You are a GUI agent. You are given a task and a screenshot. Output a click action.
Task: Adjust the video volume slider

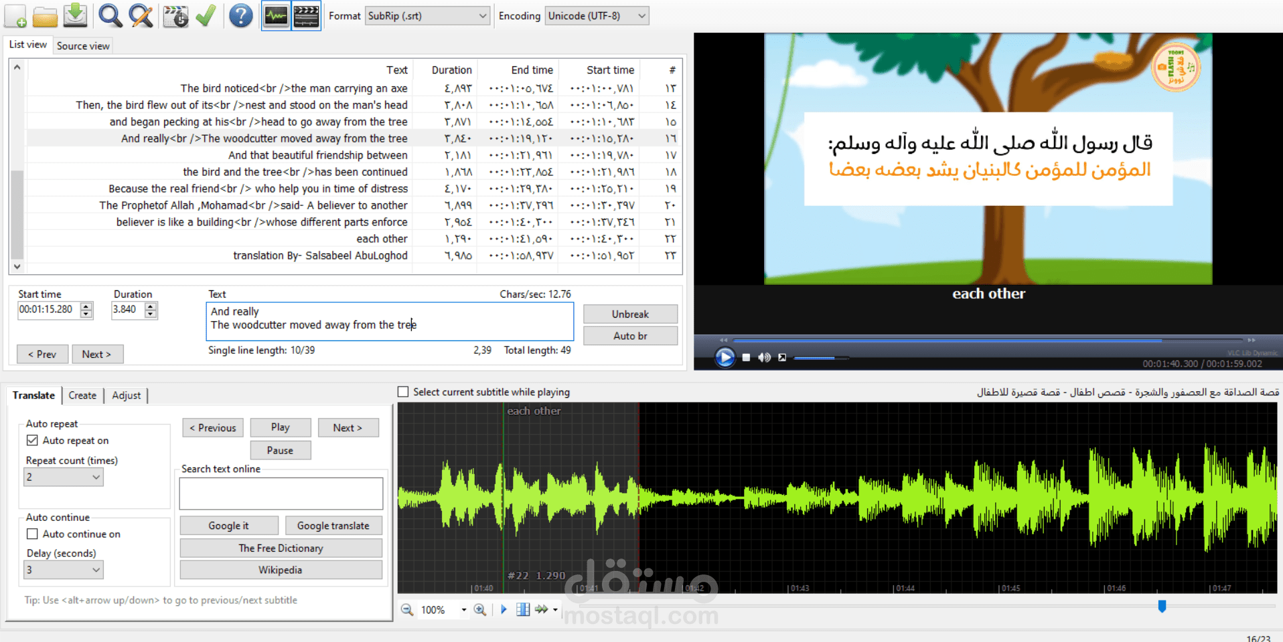click(821, 358)
